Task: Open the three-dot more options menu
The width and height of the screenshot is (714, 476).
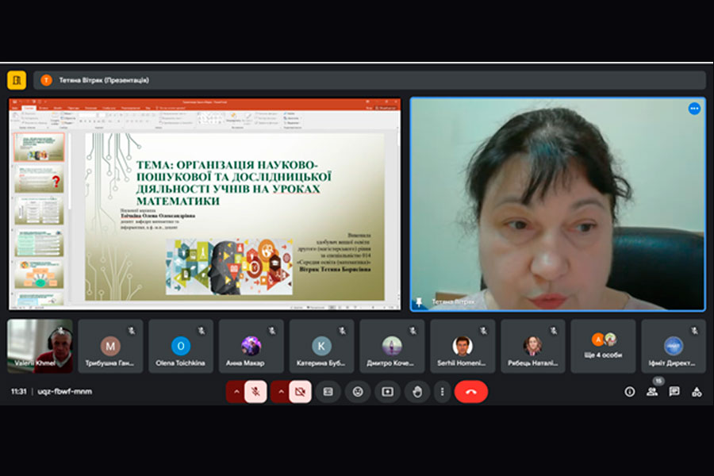Action: (x=442, y=391)
